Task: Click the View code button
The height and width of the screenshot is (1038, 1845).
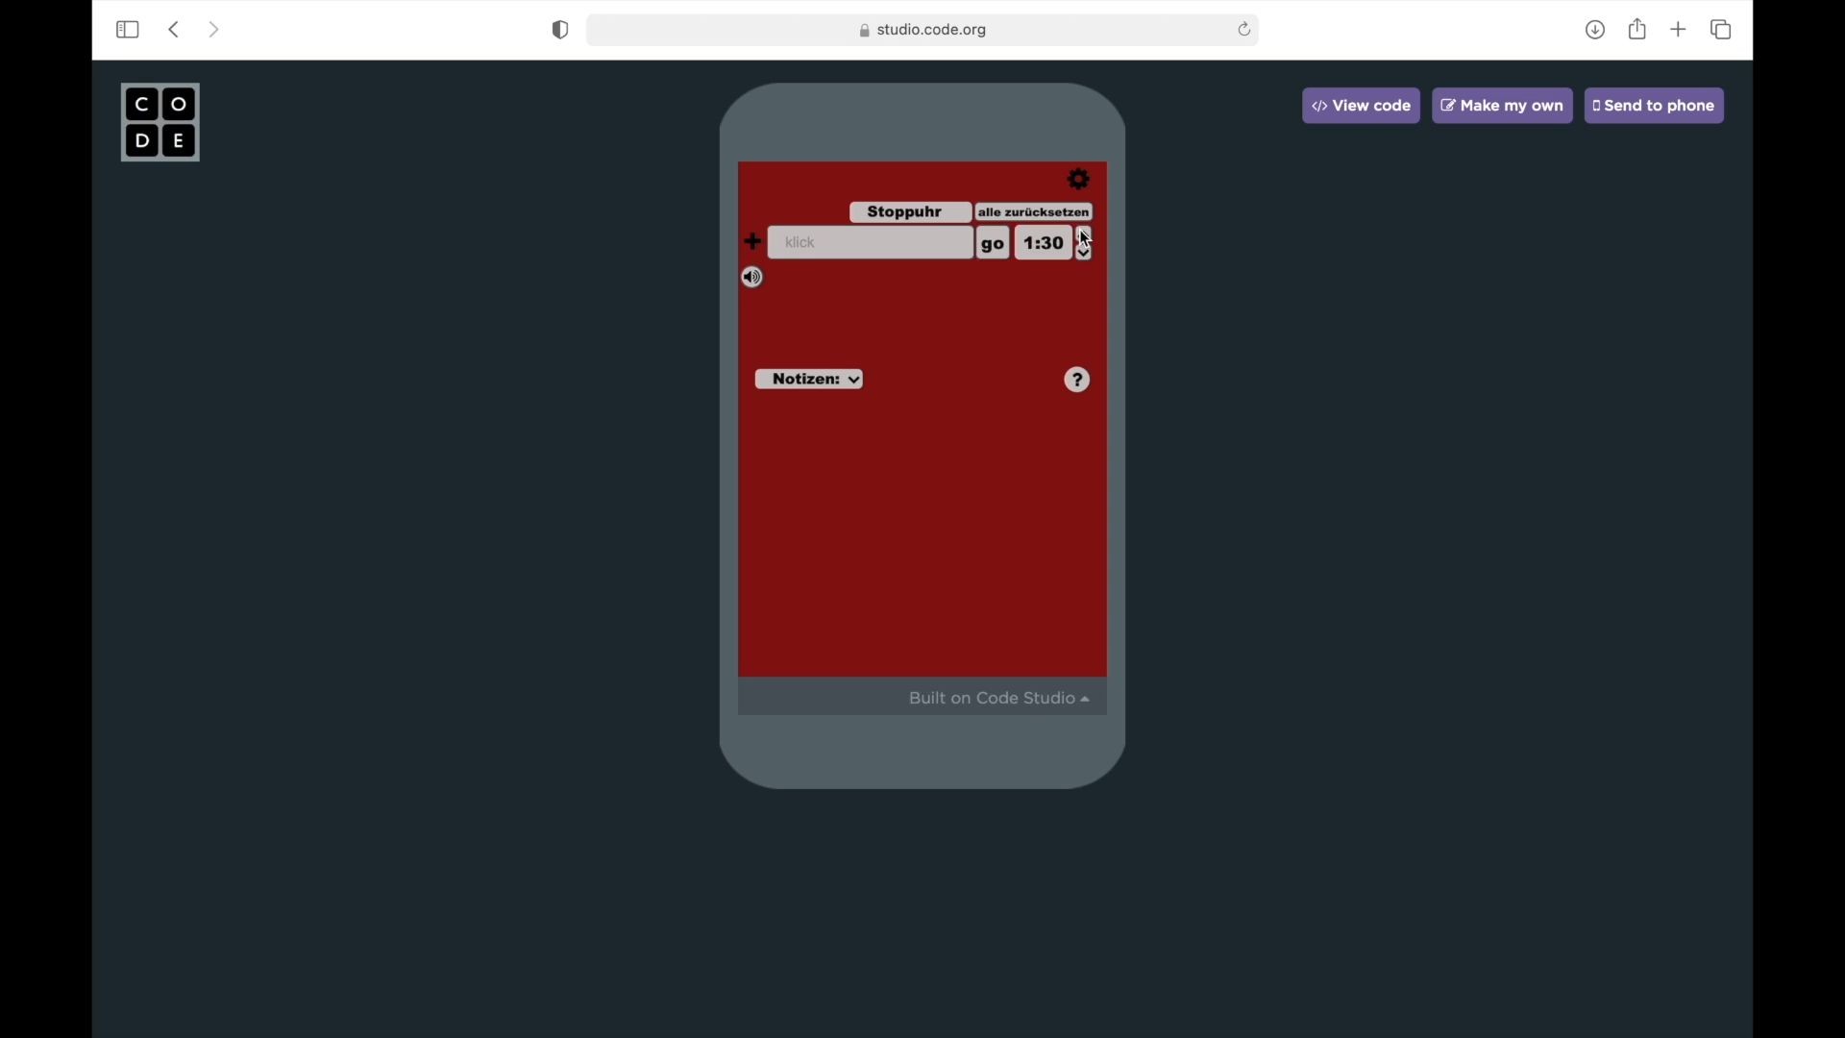Action: [1361, 106]
